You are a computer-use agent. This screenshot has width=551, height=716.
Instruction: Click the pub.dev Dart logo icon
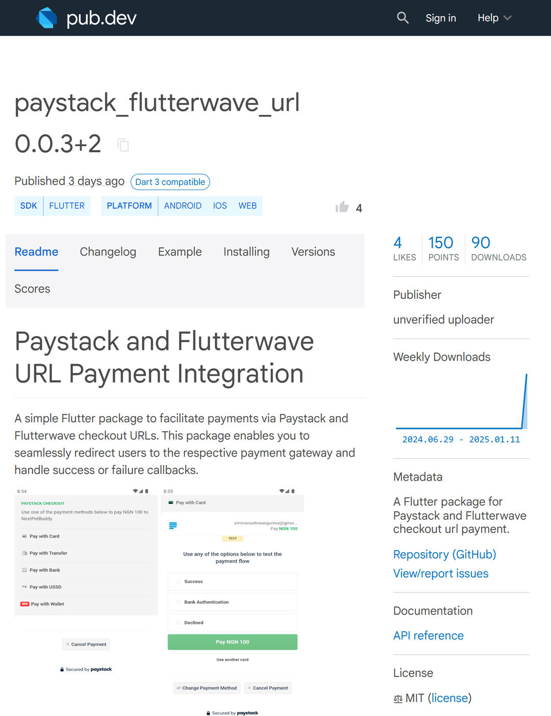point(46,18)
